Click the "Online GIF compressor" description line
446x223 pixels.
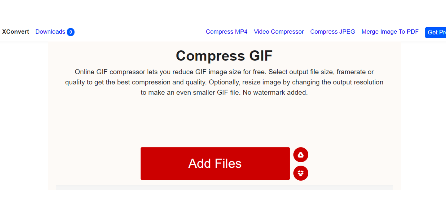click(224, 72)
